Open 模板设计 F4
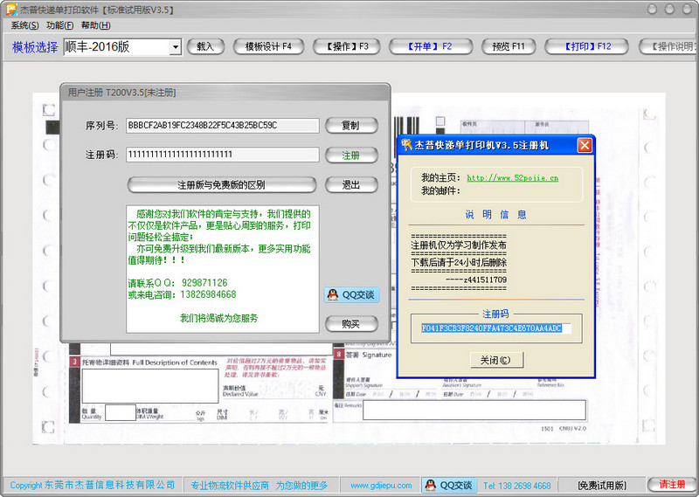This screenshot has height=497, width=699. (268, 46)
